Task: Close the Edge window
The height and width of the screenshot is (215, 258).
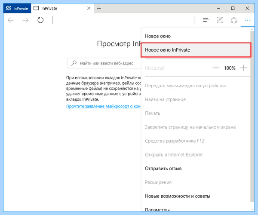Action: (247, 8)
